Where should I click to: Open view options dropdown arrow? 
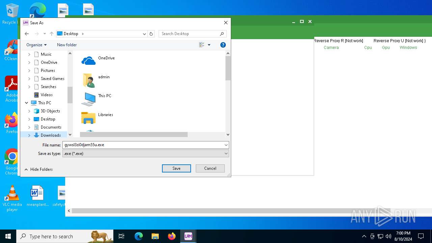pos(209,45)
